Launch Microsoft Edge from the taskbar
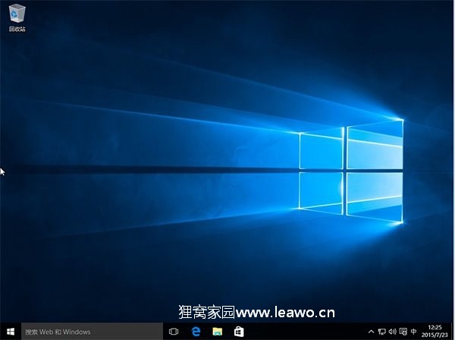The image size is (455, 340). click(x=196, y=332)
